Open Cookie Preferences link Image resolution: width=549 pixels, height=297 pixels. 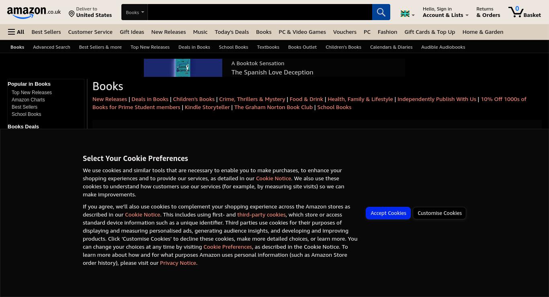coord(227,247)
